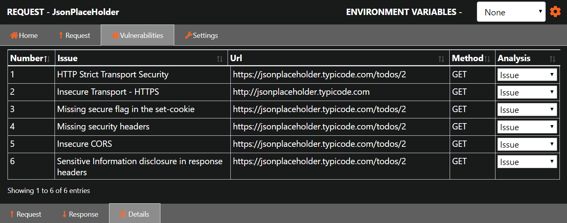The image size is (567, 223).
Task: Sort the Analysis column
Action: [527, 58]
